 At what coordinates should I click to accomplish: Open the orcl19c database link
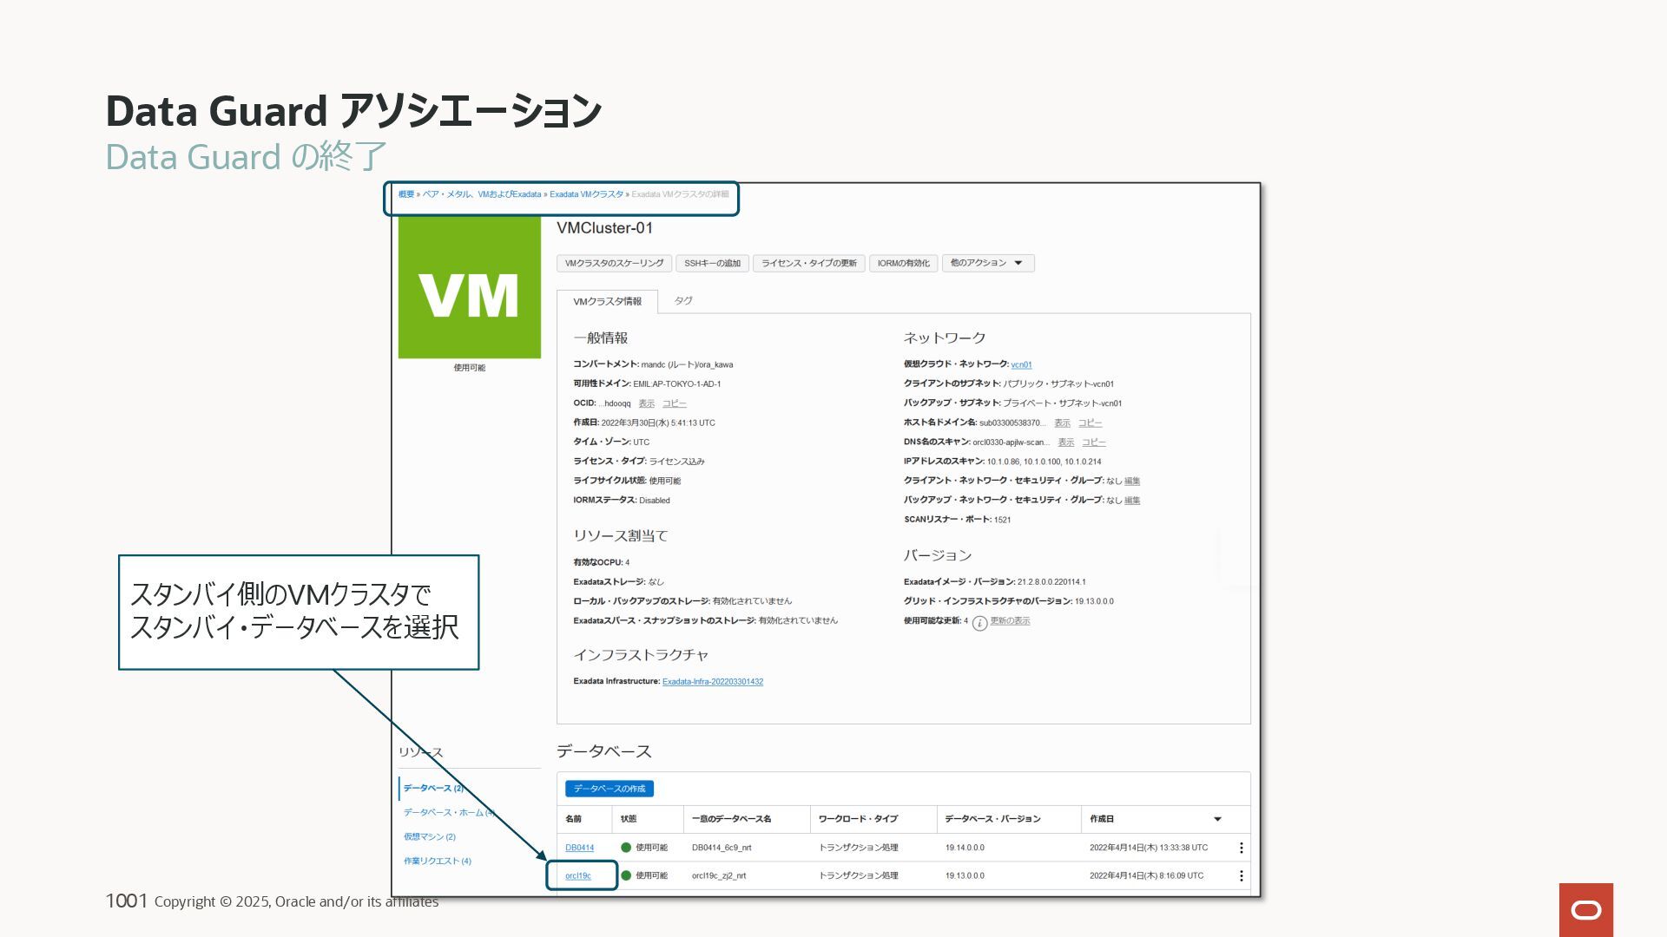point(578,876)
